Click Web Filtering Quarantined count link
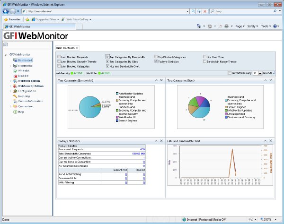Image resolution: width=284 pixels, height=224 pixels. click(x=126, y=182)
